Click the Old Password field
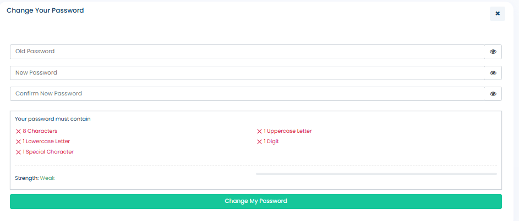519x221 pixels. [x=247, y=52]
